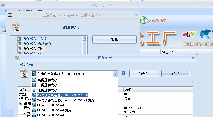Viewport: 213px width, 117px height.
Task: Close the 视频设置 dialog
Action: [x=193, y=58]
